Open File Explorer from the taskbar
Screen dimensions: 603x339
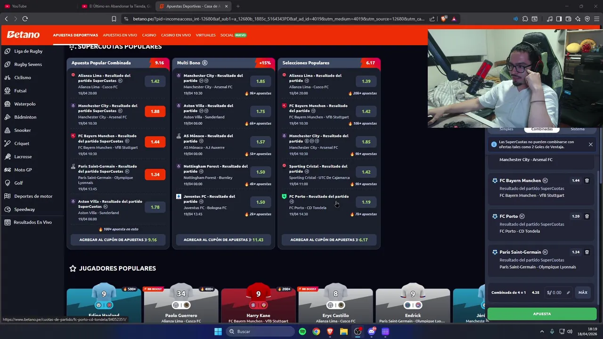(x=344, y=331)
